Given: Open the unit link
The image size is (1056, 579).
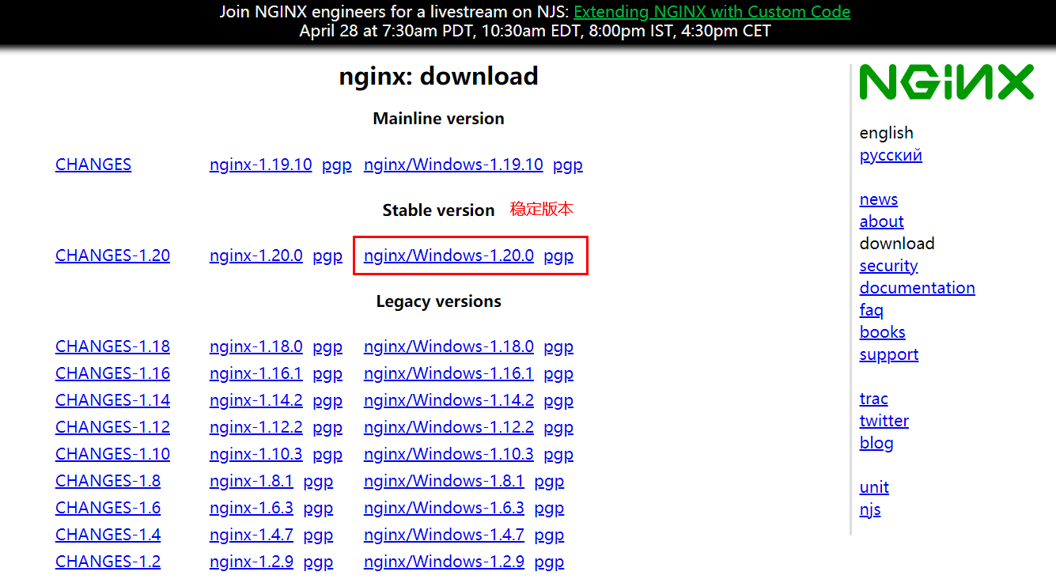Looking at the screenshot, I should click(874, 487).
